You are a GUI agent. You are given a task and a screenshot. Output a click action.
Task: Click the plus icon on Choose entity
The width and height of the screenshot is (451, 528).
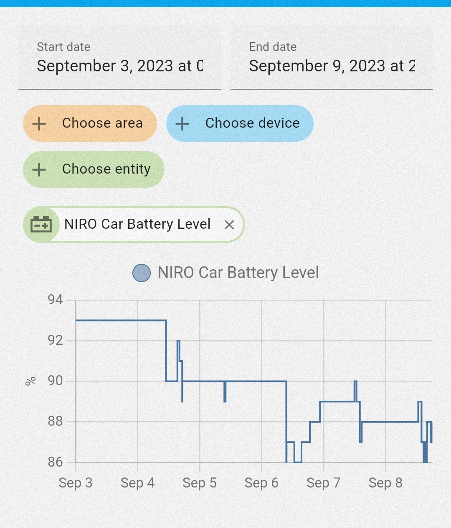point(39,169)
